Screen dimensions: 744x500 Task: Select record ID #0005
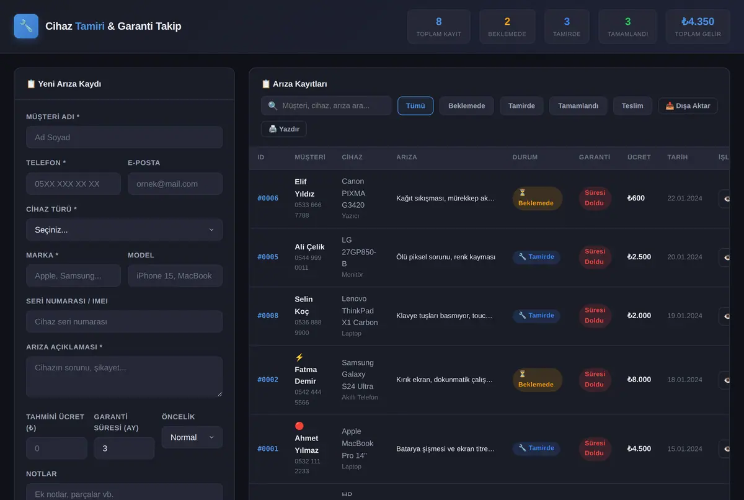(268, 257)
